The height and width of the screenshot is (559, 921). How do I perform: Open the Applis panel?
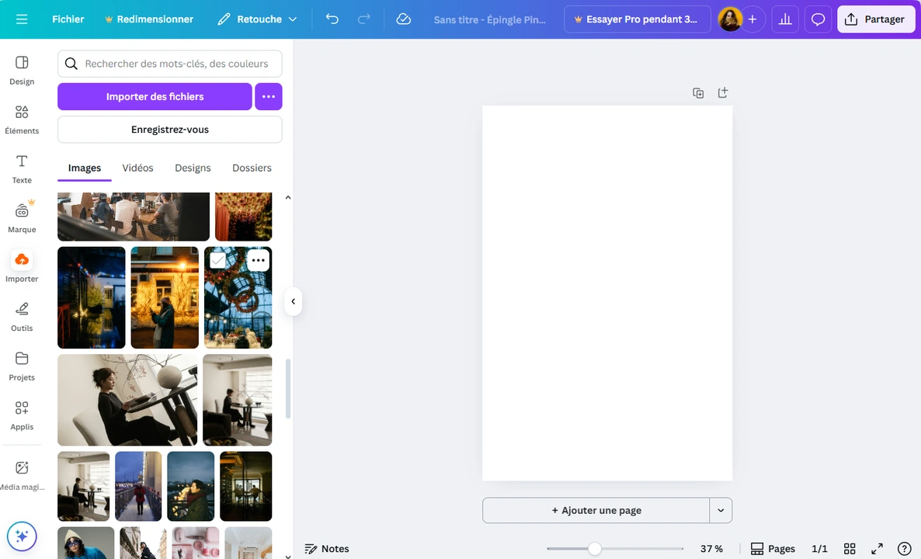pyautogui.click(x=21, y=414)
